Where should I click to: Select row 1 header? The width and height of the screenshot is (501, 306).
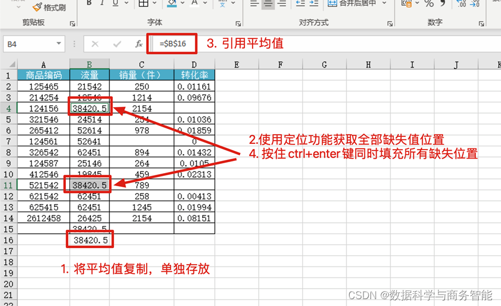(9, 76)
